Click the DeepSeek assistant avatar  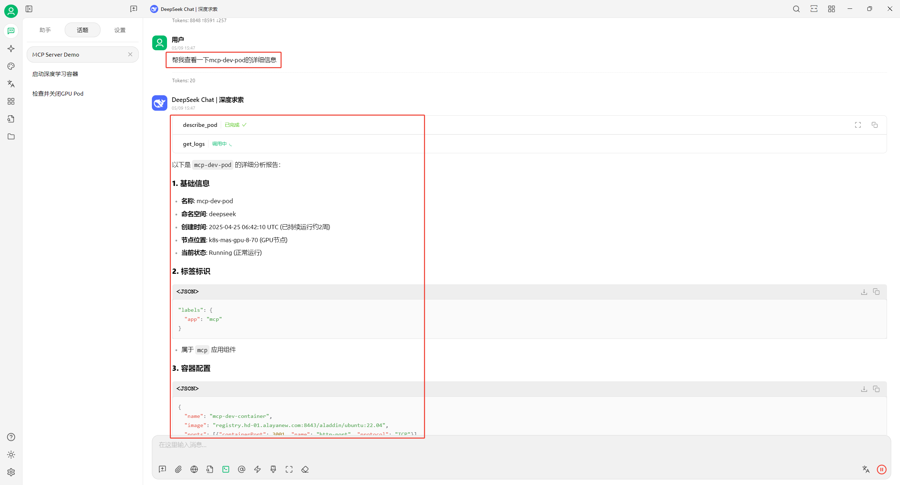coord(159,103)
